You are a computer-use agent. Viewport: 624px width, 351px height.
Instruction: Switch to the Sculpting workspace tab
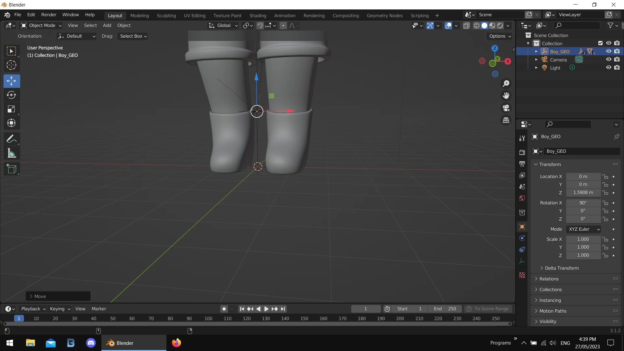(166, 15)
